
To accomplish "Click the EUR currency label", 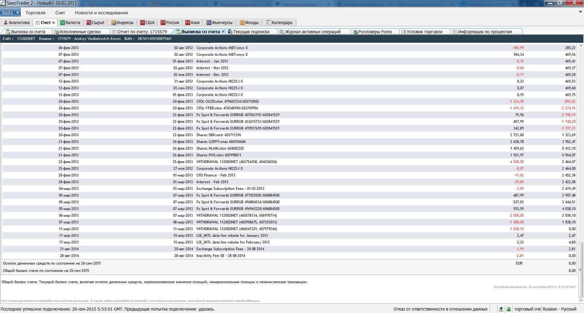I will click(519, 263).
